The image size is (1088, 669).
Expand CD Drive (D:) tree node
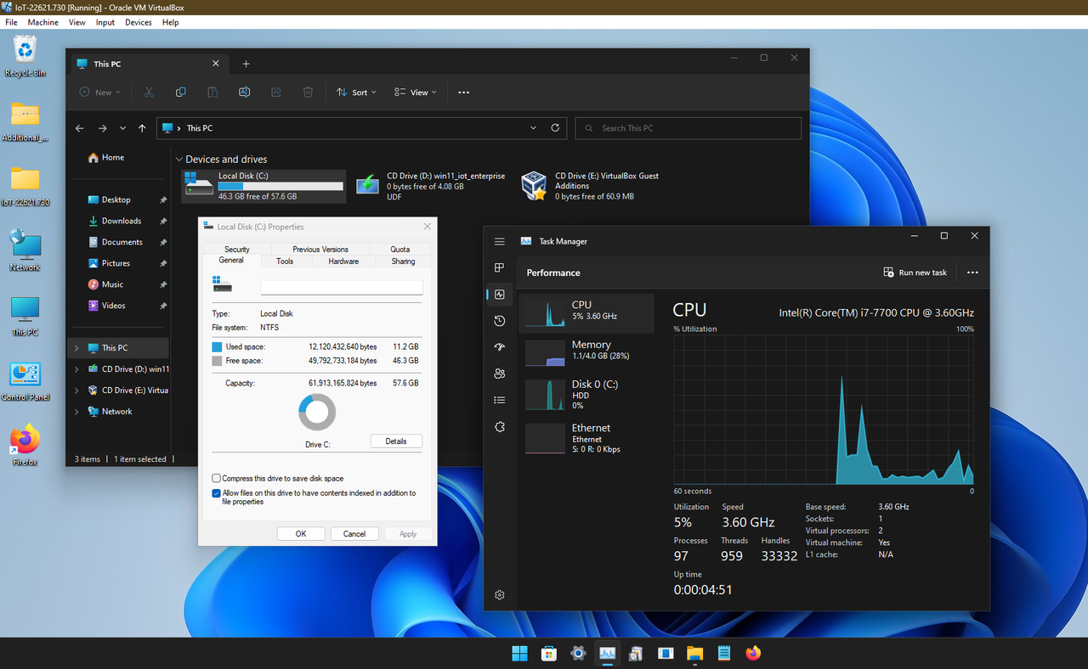tap(76, 369)
